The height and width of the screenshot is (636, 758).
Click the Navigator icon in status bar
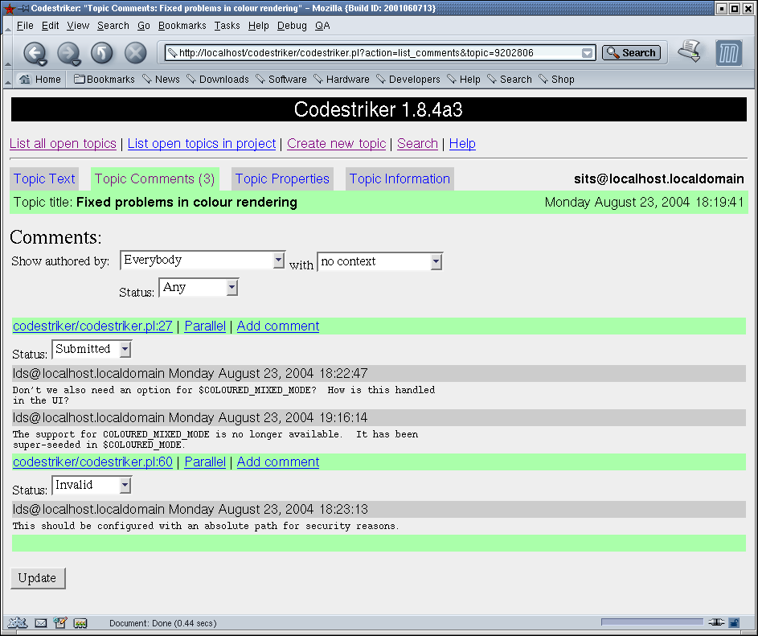tap(17, 623)
